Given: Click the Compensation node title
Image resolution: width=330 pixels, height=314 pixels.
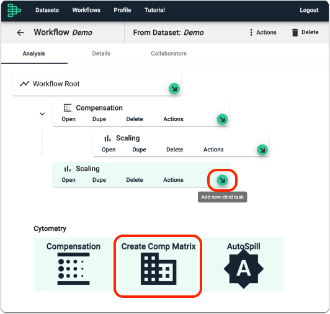Looking at the screenshot, I should [99, 108].
